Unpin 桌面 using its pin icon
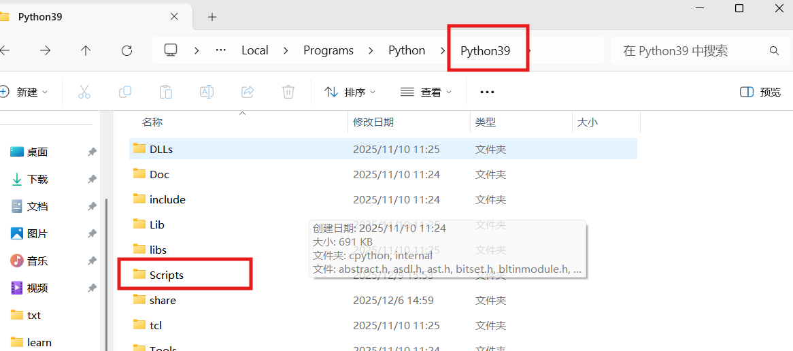793x351 pixels. [x=92, y=152]
